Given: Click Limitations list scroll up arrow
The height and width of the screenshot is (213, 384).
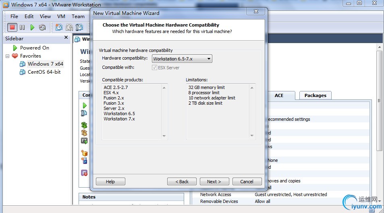Looking at the screenshot, I should pyautogui.click(x=252, y=88).
